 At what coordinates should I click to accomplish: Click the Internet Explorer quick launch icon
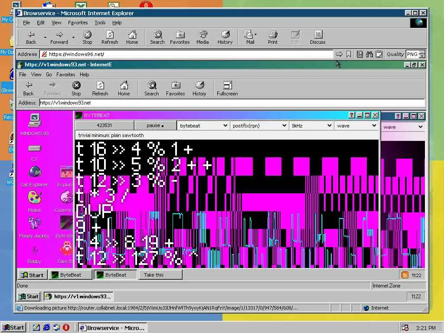click(46, 328)
